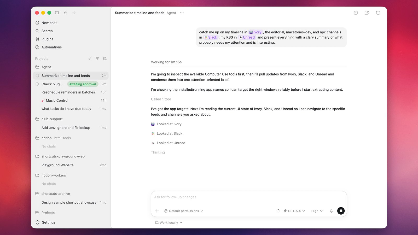
Task: Click the Search magnifier icon
Action: click(x=37, y=31)
